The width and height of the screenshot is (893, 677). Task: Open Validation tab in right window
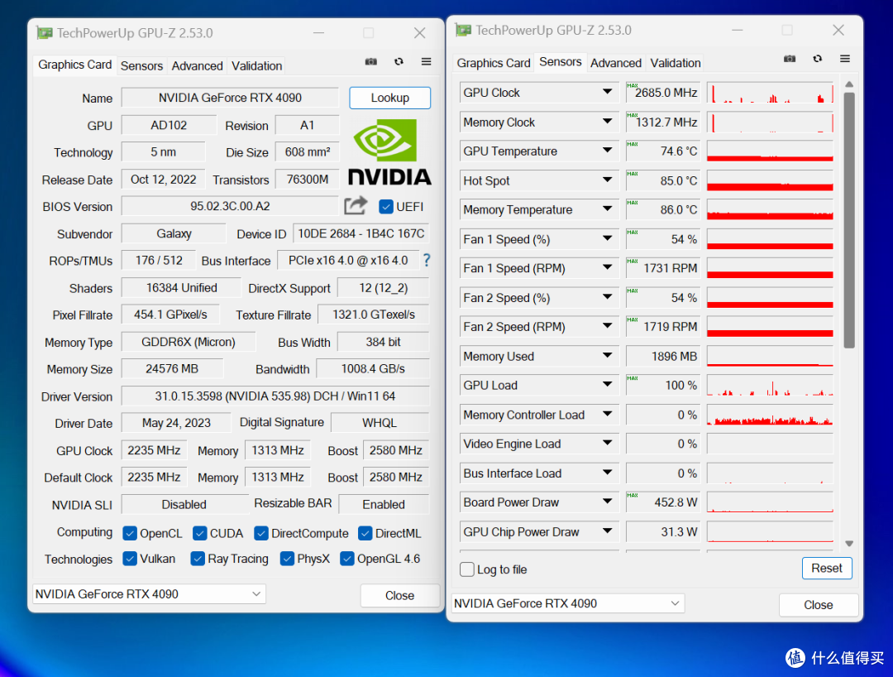(x=676, y=63)
